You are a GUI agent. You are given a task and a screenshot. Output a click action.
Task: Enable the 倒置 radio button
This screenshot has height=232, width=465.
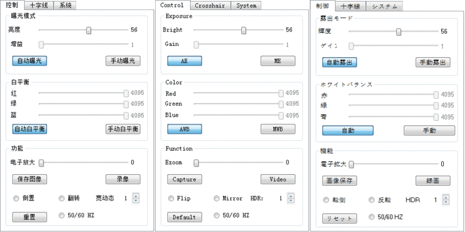coord(16,199)
